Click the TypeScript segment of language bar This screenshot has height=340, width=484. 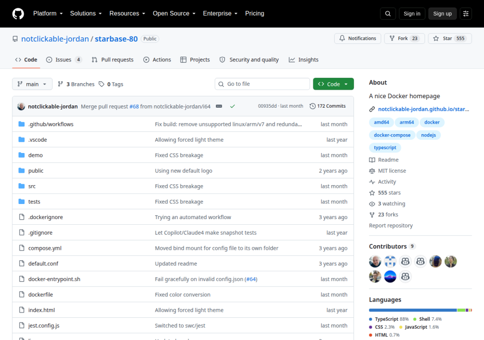(413, 310)
